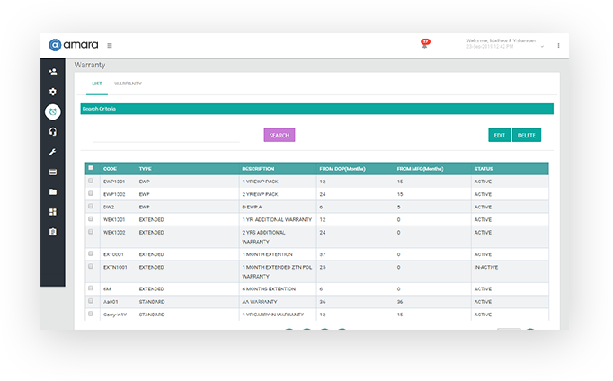This screenshot has width=613, height=381.
Task: Click the Aa001 code cell
Action: [x=111, y=302]
